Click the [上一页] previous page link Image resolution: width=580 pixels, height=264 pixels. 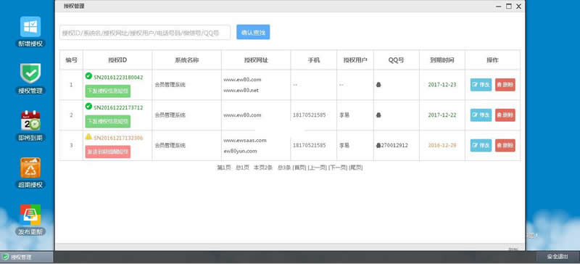click(318, 168)
